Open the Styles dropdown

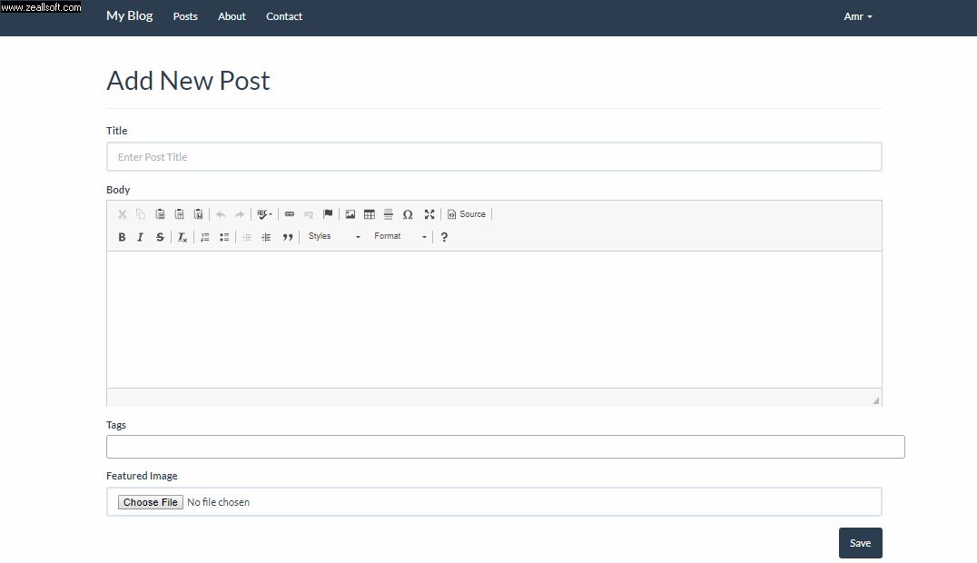334,236
